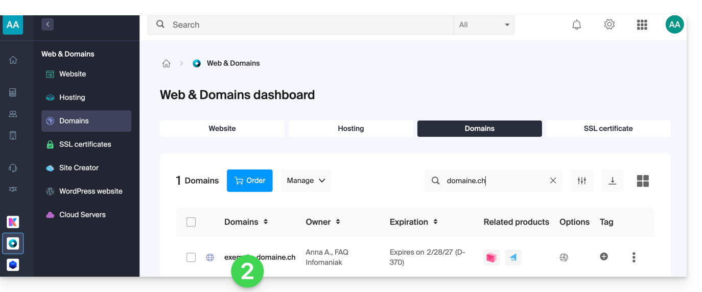Tick the select-all checkbox in the table header
Screen dimensions: 702x292
click(191, 222)
